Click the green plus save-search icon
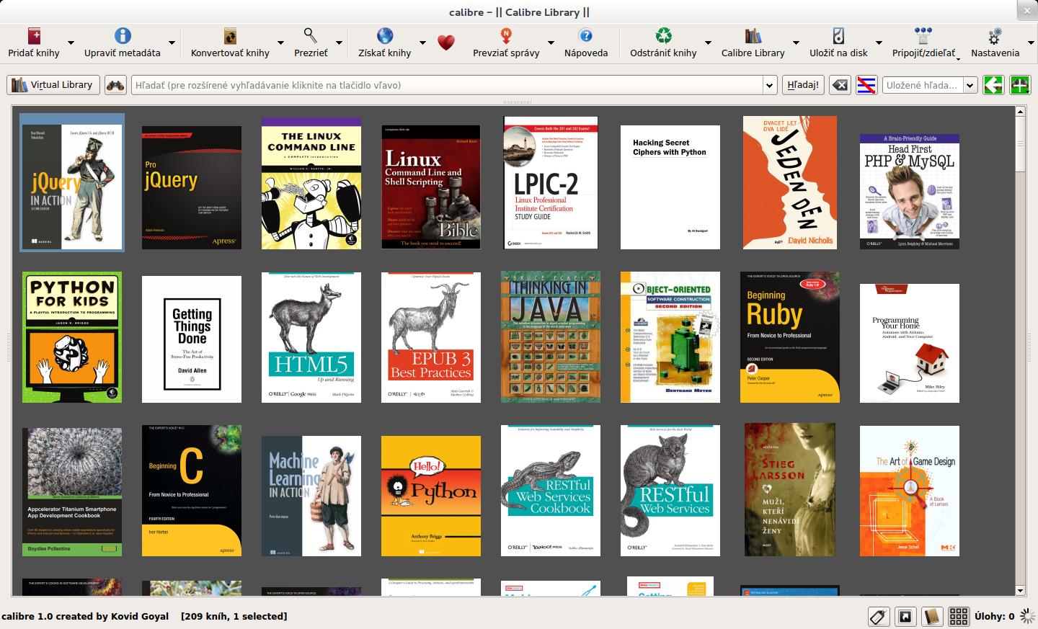1038x629 pixels. click(x=1020, y=85)
